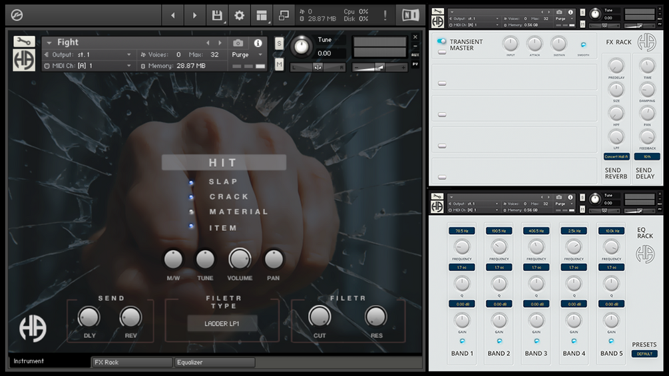The height and width of the screenshot is (376, 669).
Task: Go to previous instrument in main toolbar
Action: point(173,15)
